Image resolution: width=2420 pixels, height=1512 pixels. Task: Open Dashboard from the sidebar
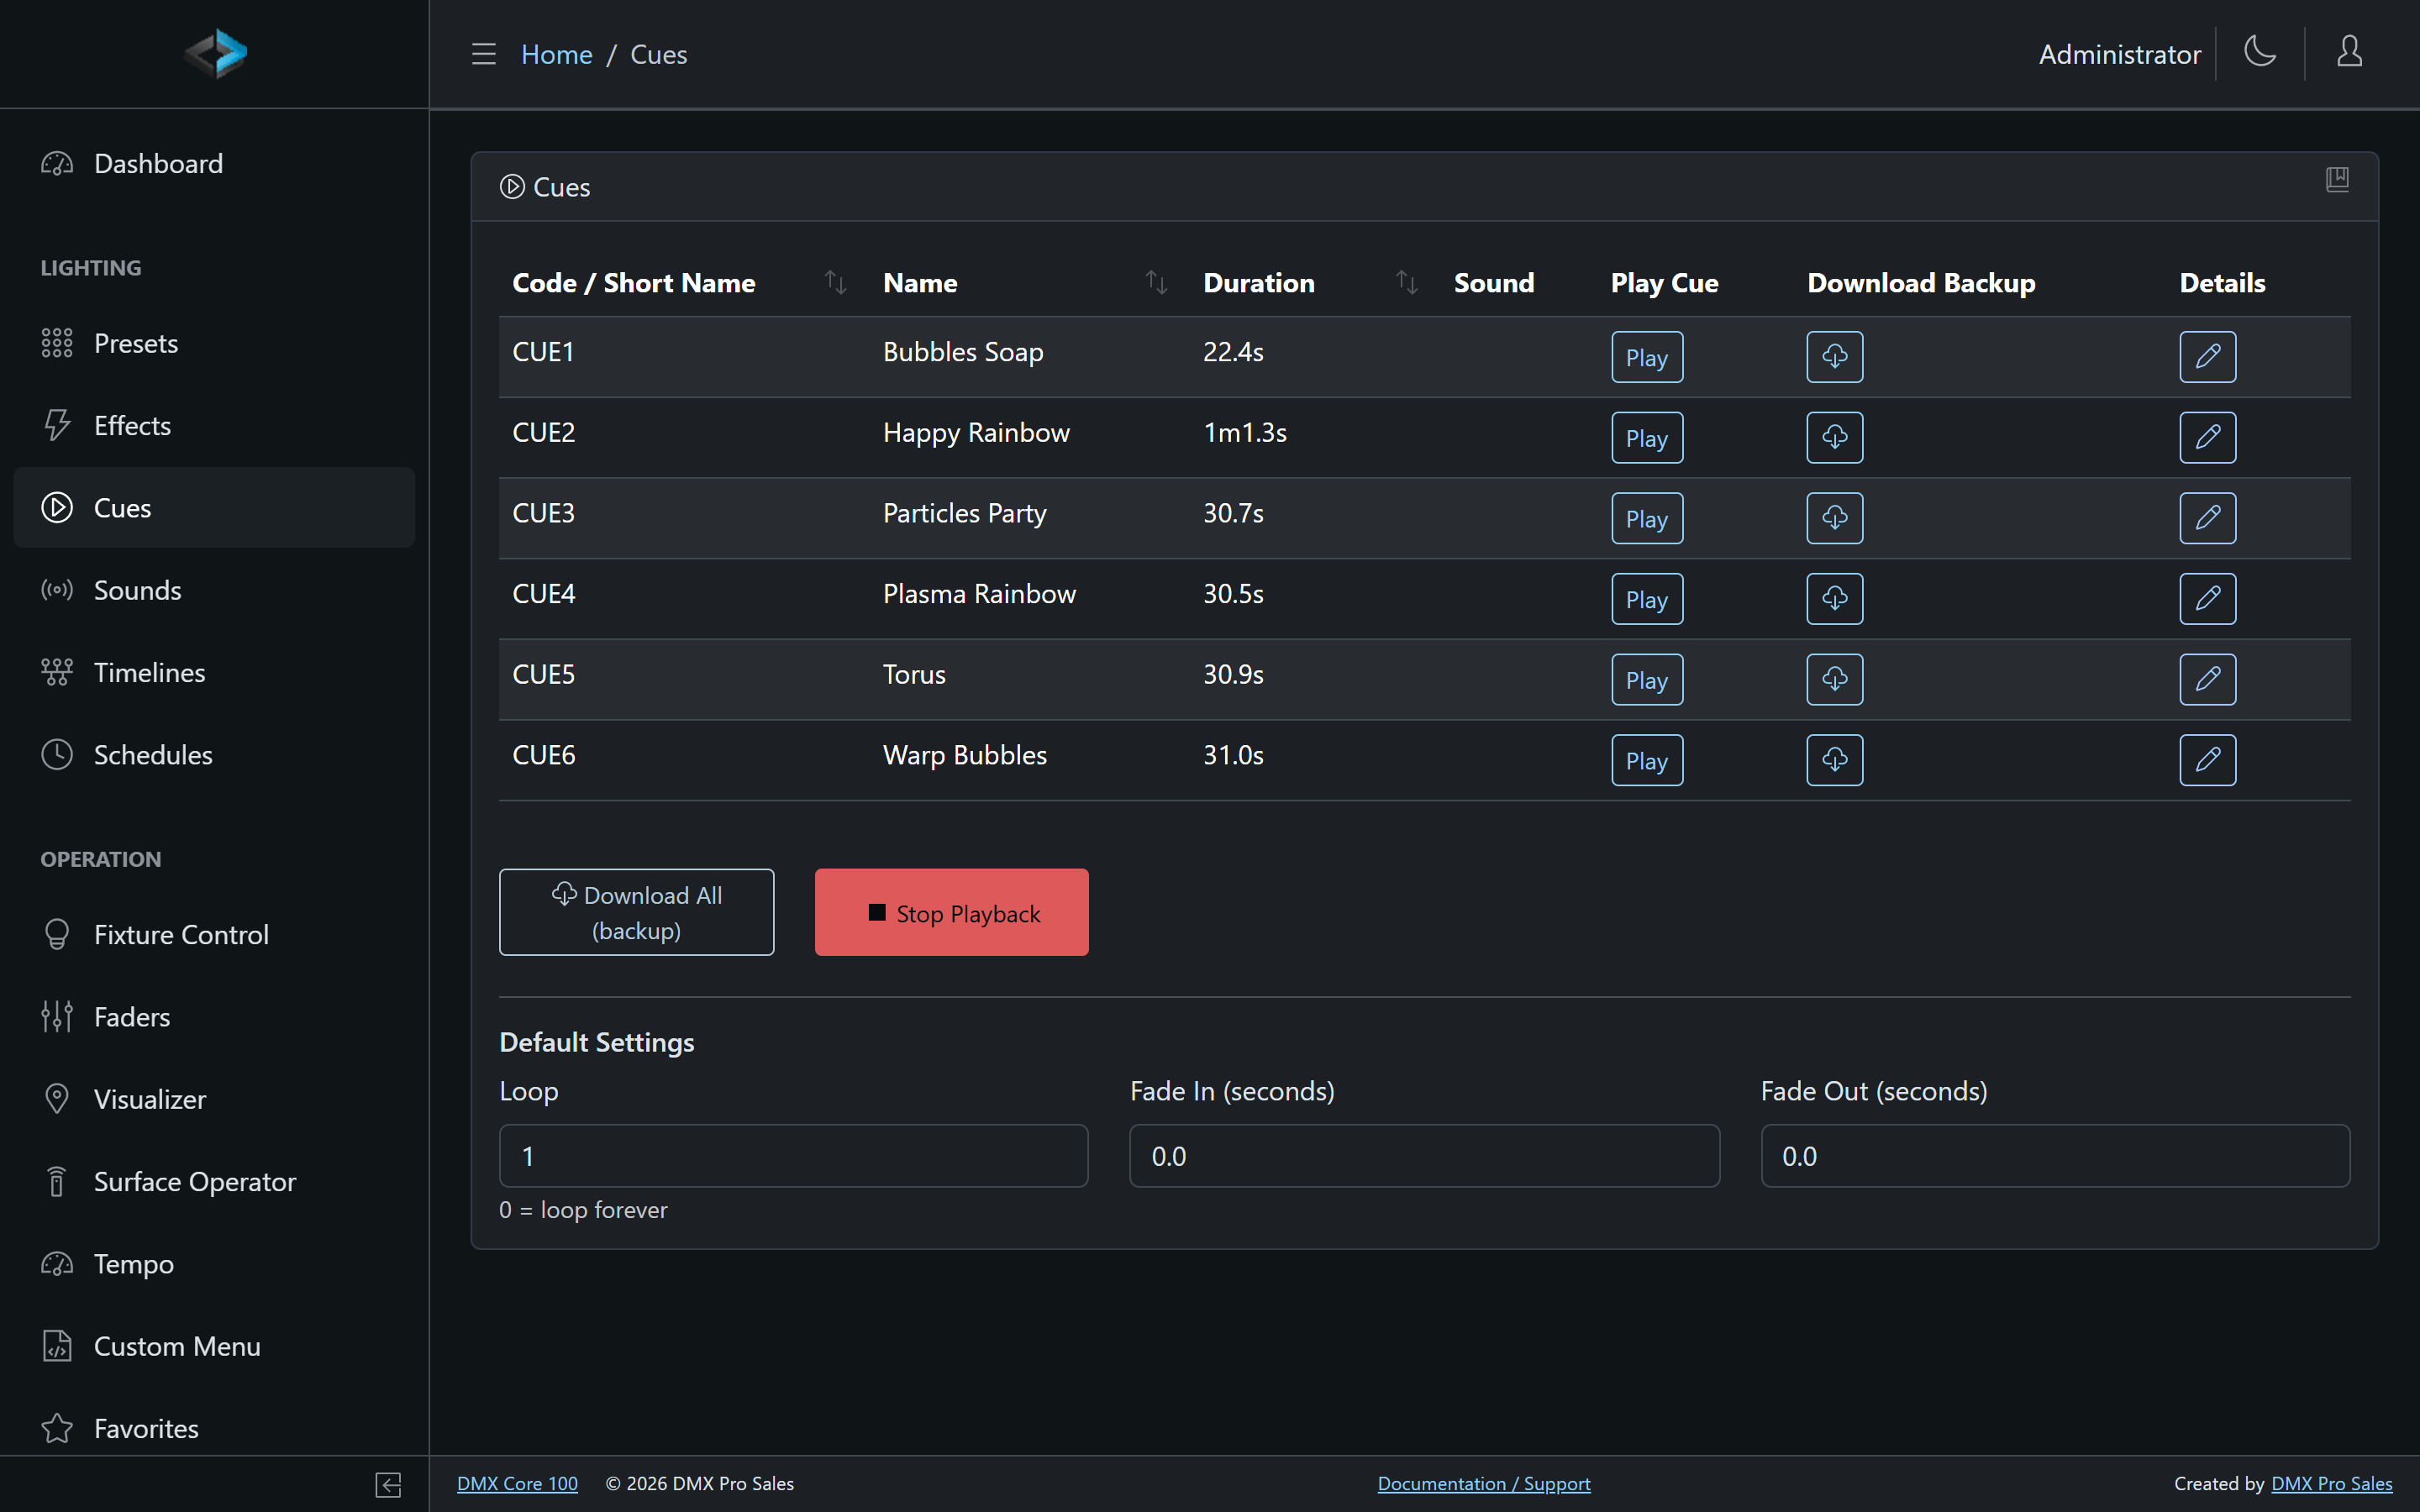pos(214,163)
